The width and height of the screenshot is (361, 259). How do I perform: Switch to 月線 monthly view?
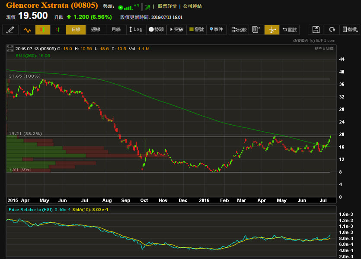[116, 30]
